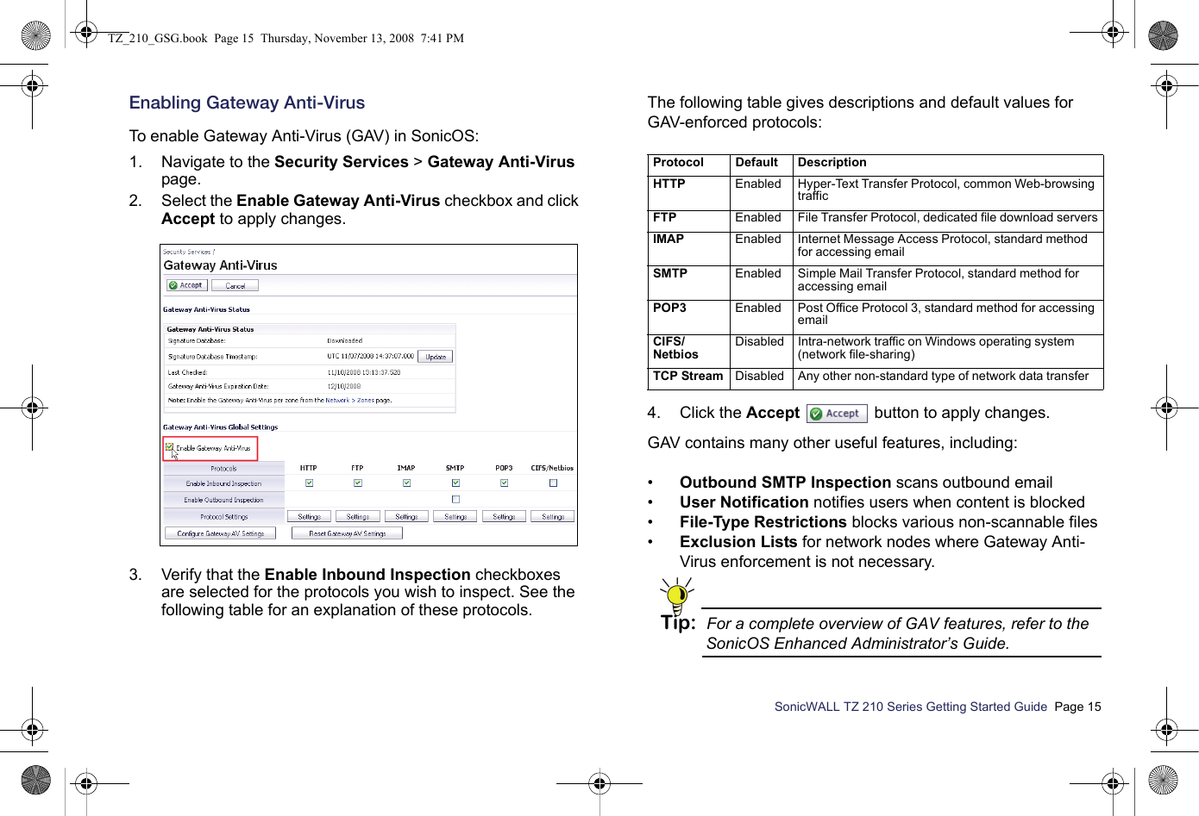Click the 'IMAP' cell in the protocol description table
Image resolution: width=1199 pixels, height=816 pixels.
point(668,239)
